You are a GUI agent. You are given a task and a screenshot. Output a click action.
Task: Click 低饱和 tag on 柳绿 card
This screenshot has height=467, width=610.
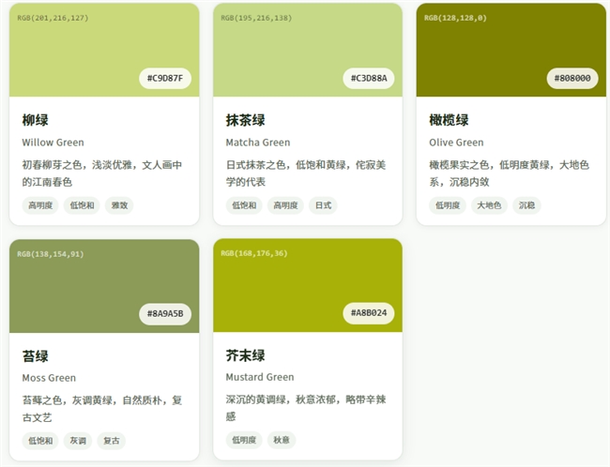pyautogui.click(x=82, y=205)
